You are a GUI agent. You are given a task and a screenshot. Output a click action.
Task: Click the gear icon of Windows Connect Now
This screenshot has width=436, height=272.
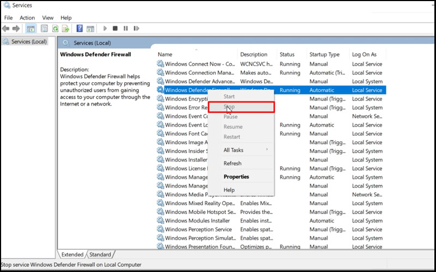click(x=160, y=64)
